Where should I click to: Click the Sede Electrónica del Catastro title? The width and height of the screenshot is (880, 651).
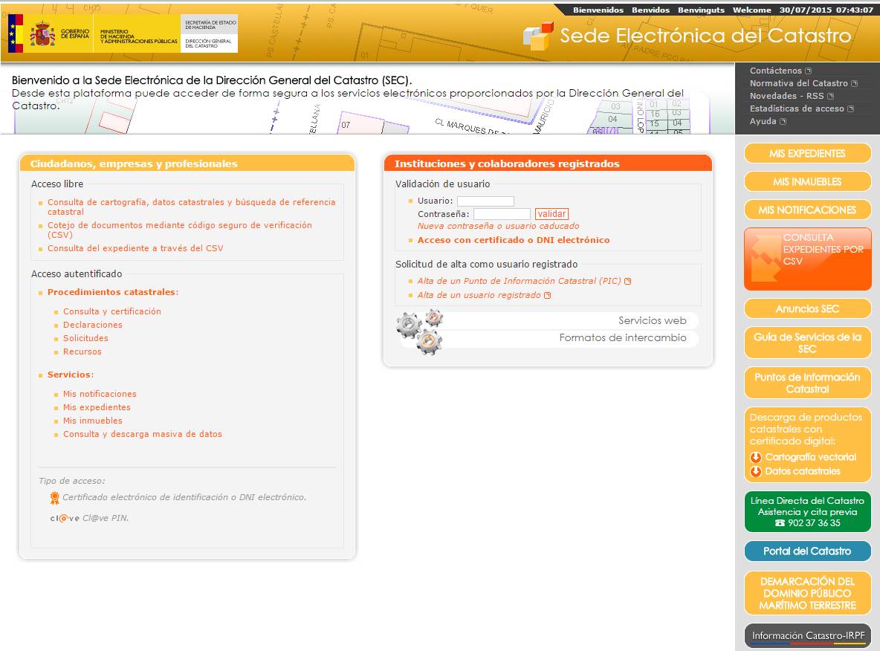pos(705,36)
